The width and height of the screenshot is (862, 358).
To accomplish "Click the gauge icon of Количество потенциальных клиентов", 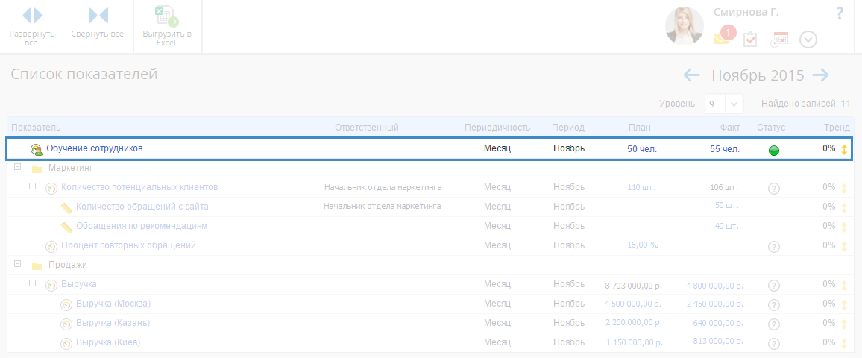I will click(51, 188).
